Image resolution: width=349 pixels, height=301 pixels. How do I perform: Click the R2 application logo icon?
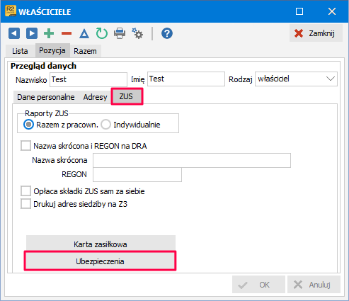pyautogui.click(x=11, y=11)
